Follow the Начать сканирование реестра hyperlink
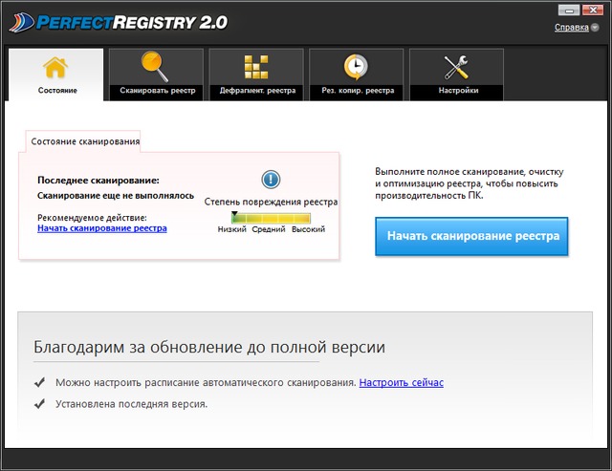Screen dimensions: 612x471 click(x=101, y=228)
